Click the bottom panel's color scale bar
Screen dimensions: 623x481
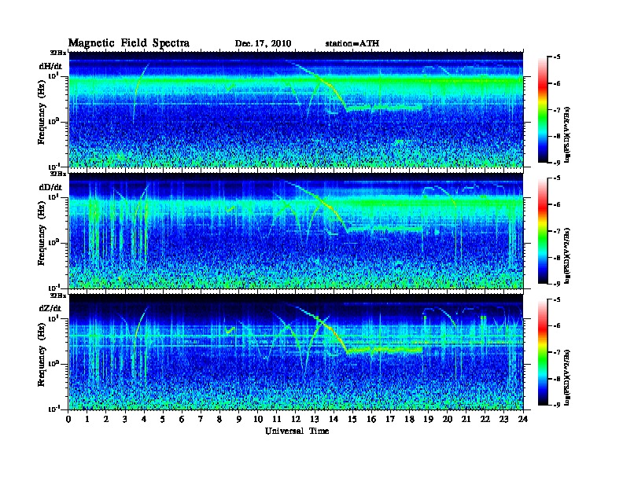click(x=543, y=352)
